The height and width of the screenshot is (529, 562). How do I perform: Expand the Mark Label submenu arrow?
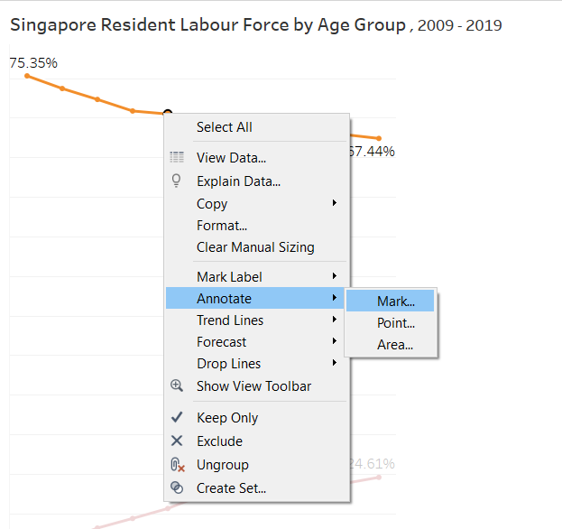[334, 276]
